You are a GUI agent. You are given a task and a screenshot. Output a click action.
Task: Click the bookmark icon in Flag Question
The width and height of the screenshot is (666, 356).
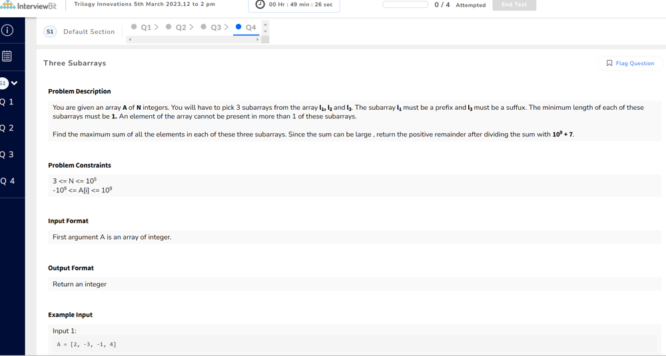609,63
